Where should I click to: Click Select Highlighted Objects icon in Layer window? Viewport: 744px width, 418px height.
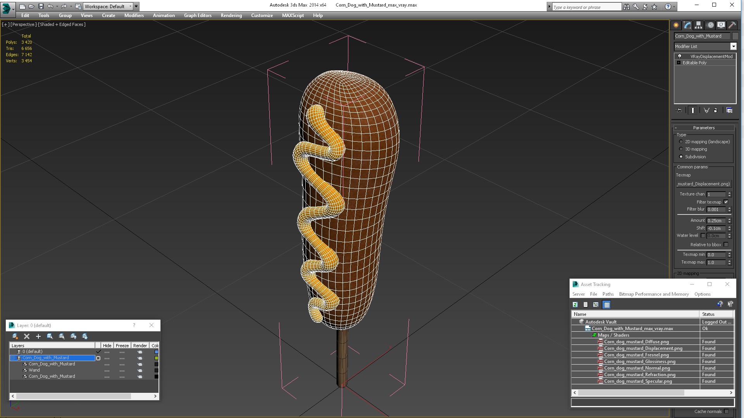50,336
